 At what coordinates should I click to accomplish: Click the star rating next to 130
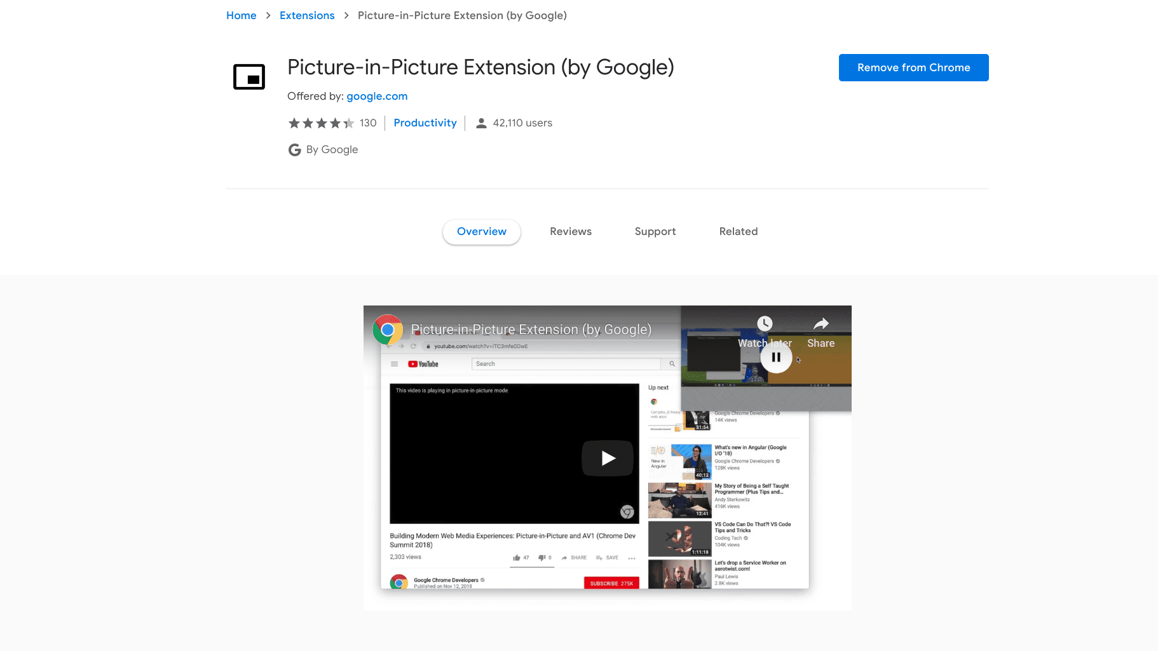322,123
